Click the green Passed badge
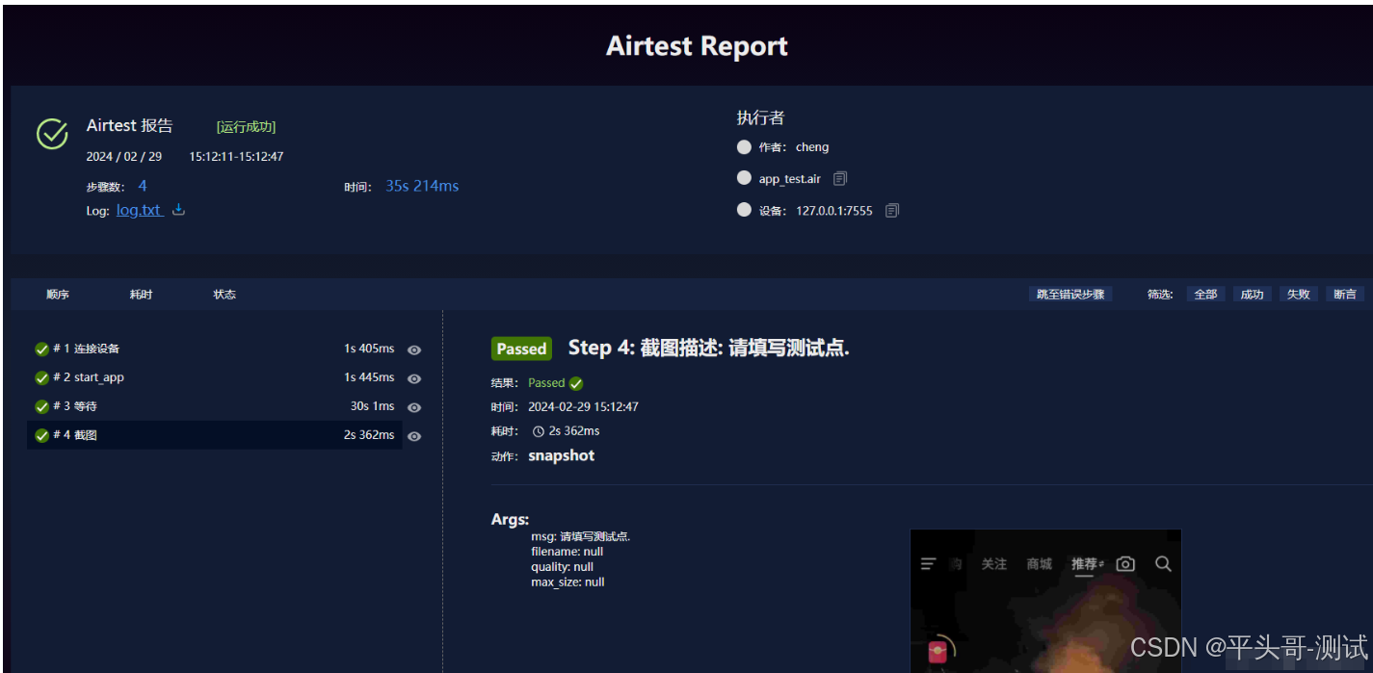This screenshot has height=673, width=1373. pos(521,349)
